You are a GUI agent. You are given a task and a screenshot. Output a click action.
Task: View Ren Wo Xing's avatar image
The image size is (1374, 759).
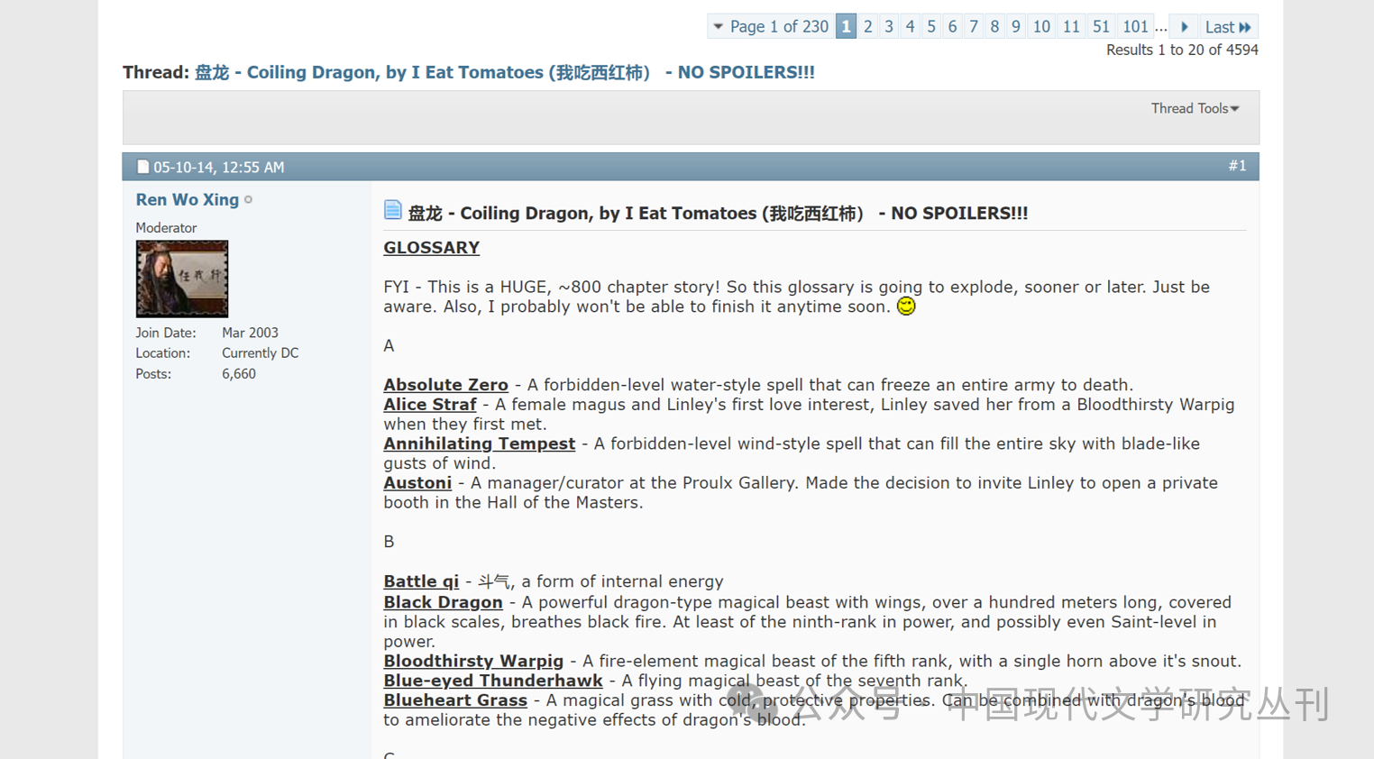pos(182,279)
